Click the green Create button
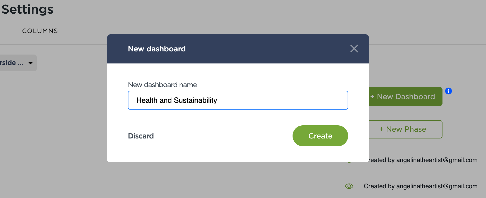Screen dimensions: 486x198 (320, 136)
